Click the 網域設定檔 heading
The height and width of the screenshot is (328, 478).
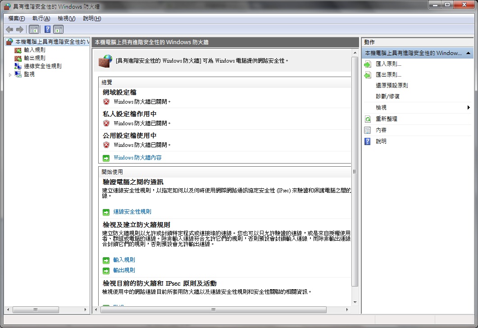click(119, 92)
